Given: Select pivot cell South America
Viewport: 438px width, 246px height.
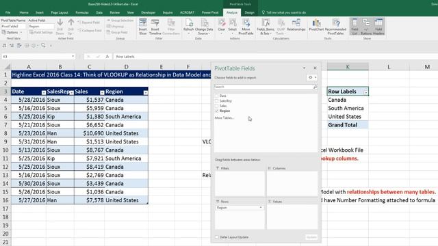Looking at the screenshot, I should pyautogui.click(x=348, y=108).
